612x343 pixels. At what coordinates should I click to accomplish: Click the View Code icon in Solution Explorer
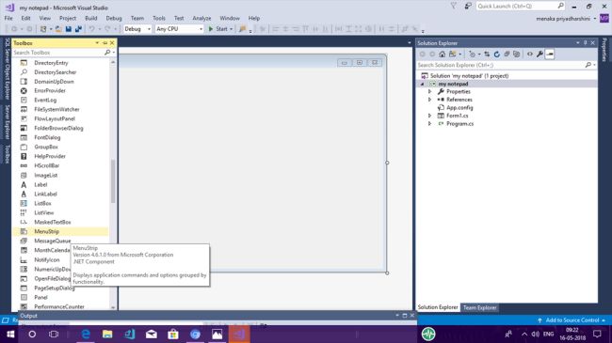(530, 55)
